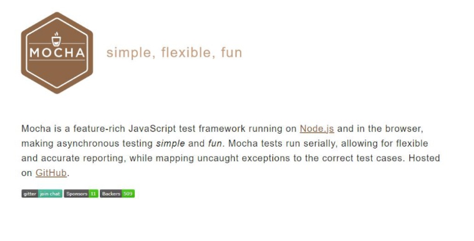Click the green 509 backers count

coord(128,194)
